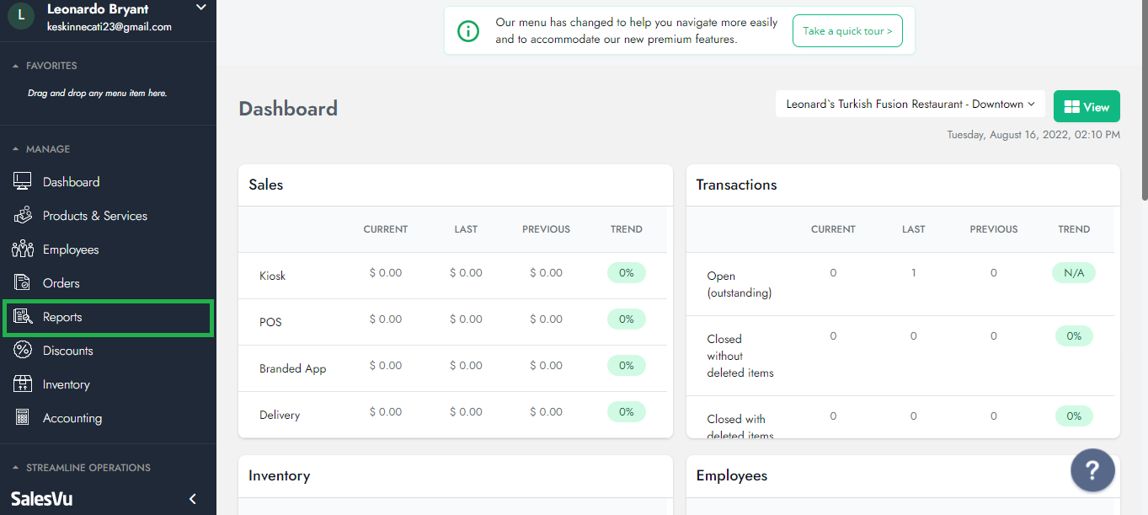Viewport: 1148px width, 515px height.
Task: Collapse the Manage section
Action: click(15, 149)
